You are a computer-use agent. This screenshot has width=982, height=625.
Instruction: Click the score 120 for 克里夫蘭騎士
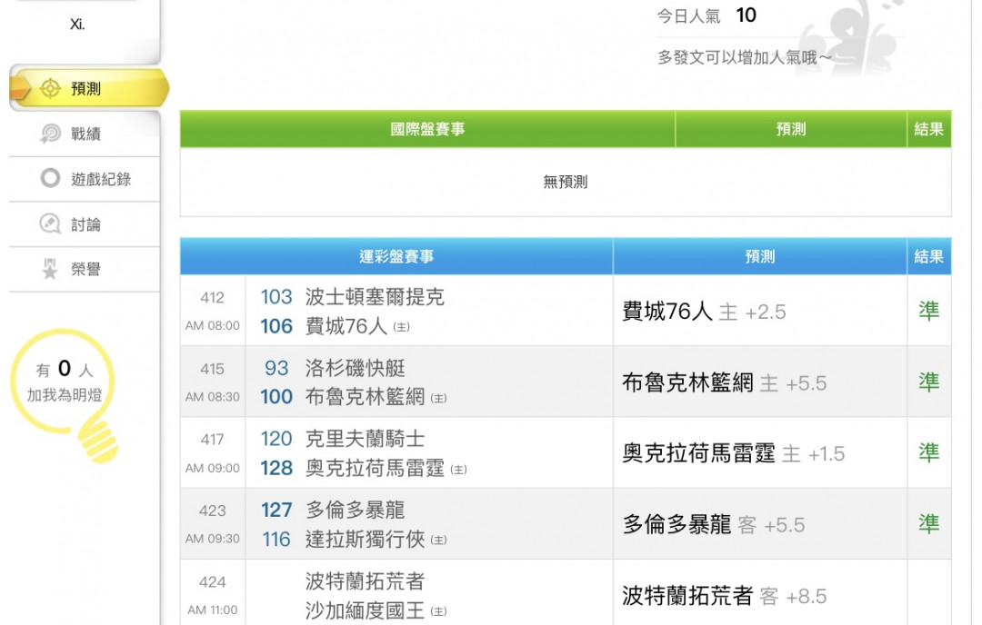coord(276,439)
